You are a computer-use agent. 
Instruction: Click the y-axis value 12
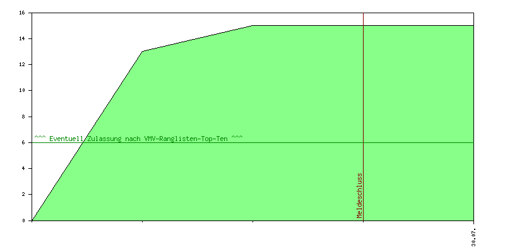coord(22,65)
